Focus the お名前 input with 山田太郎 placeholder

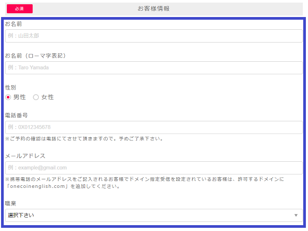point(154,36)
